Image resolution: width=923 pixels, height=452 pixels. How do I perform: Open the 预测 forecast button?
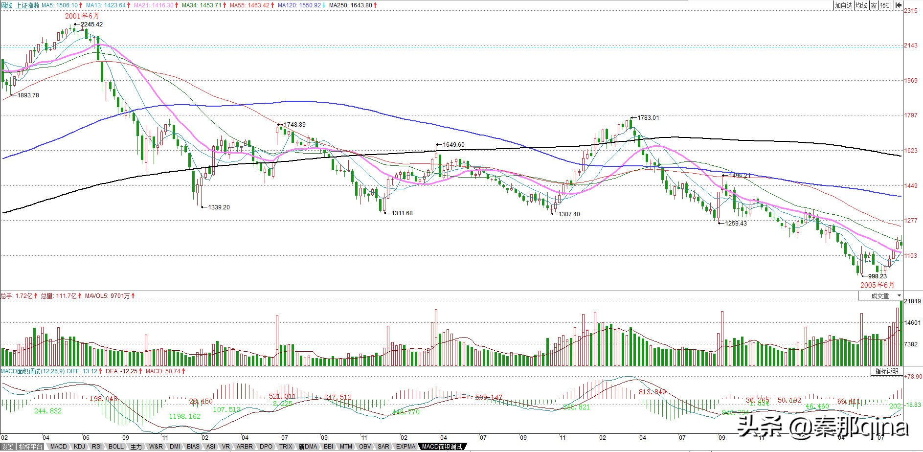coord(886,5)
